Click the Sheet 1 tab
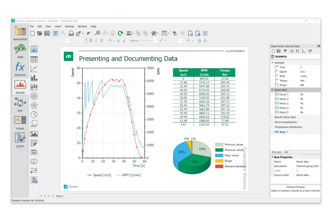Screen dimensions: 332x221 click(60, 196)
